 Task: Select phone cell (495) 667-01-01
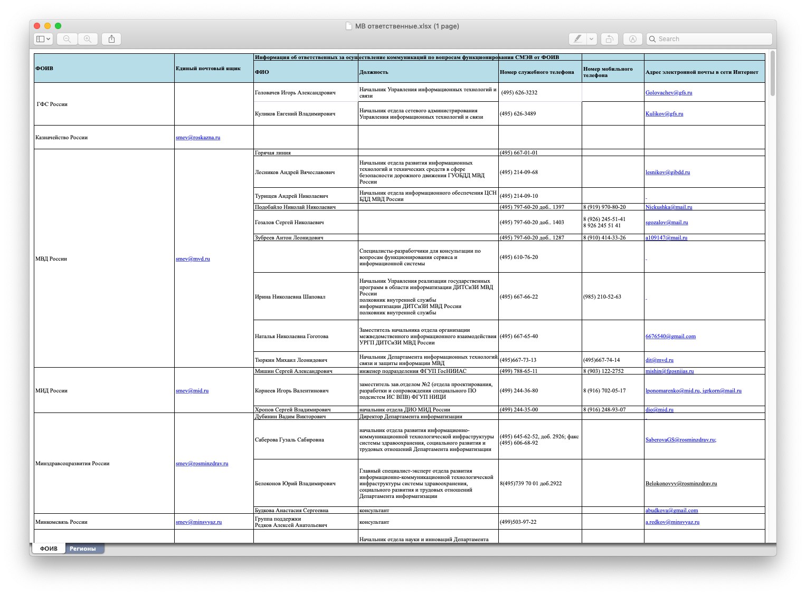coord(540,152)
